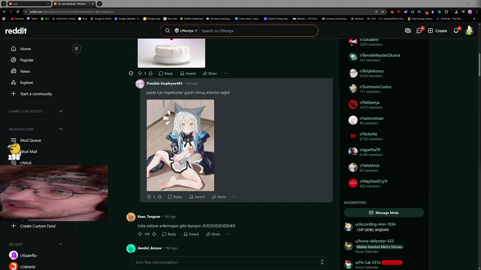The image size is (481, 270).
Task: Open u/horse-defender-553 moderator profile
Action: point(374,241)
